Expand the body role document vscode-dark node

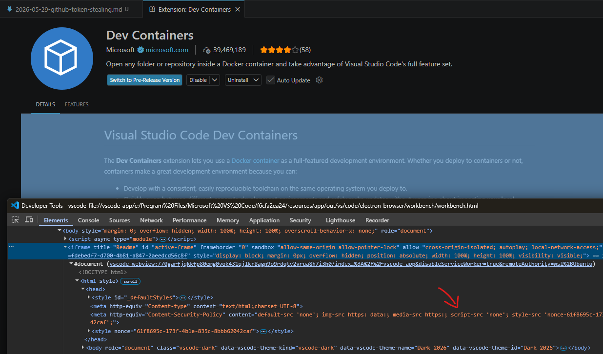pyautogui.click(x=83, y=348)
